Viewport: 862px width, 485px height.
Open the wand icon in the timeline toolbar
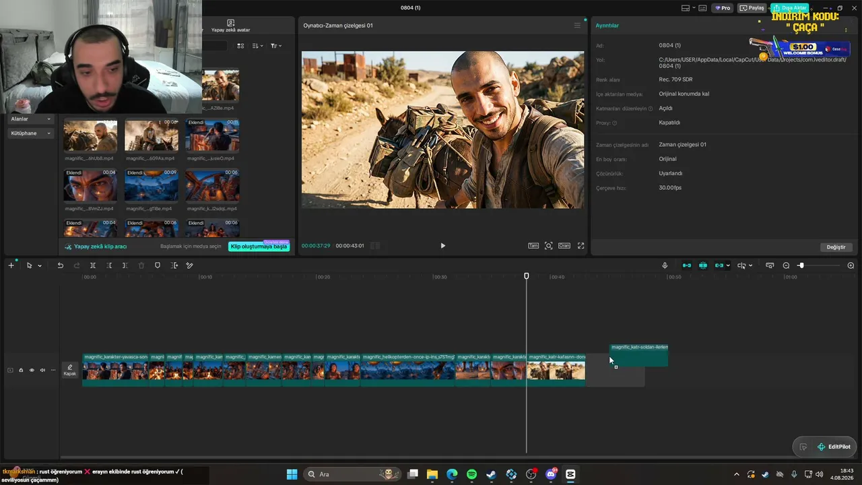pyautogui.click(x=190, y=265)
